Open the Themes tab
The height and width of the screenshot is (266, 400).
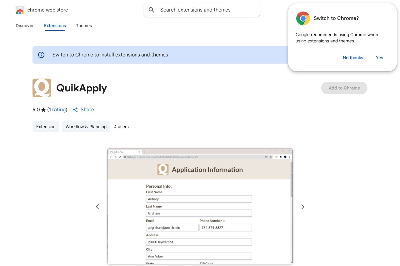point(84,26)
